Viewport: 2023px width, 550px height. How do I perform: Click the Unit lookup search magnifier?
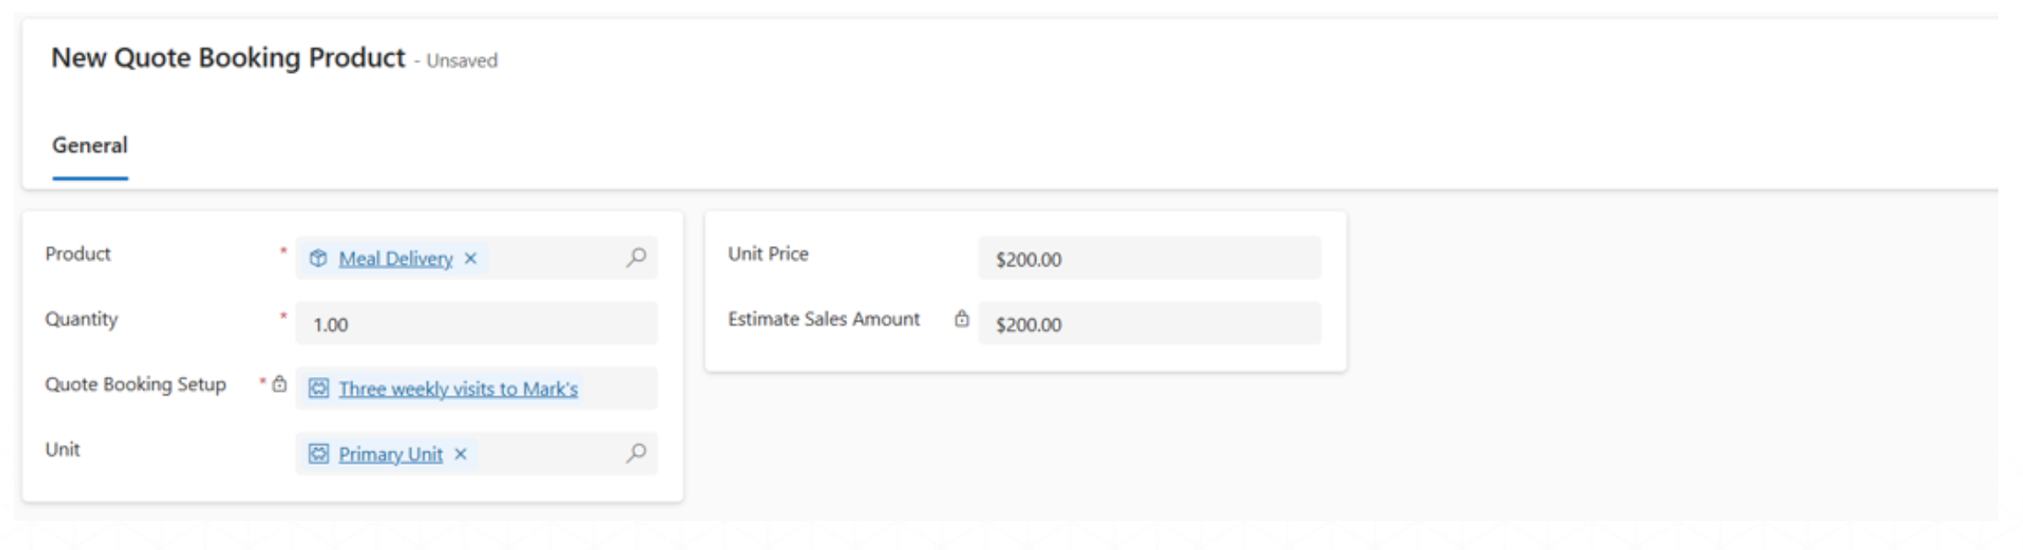[636, 453]
